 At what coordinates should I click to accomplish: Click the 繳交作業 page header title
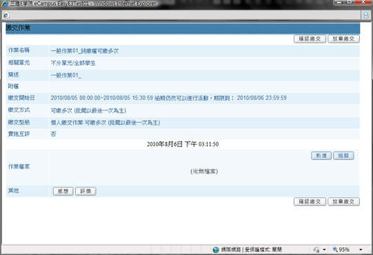coord(18,28)
